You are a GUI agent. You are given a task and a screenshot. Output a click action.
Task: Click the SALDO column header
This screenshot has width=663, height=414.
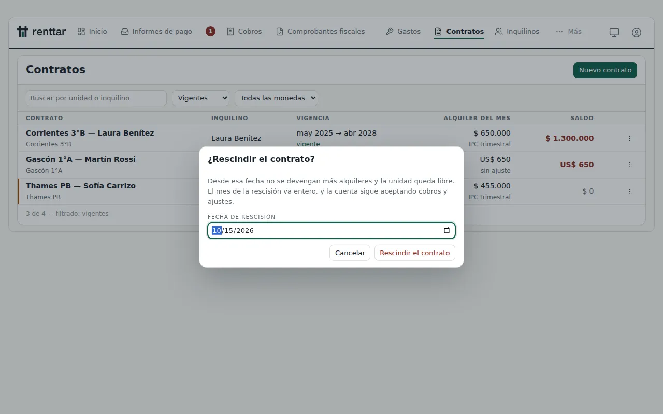coord(582,118)
